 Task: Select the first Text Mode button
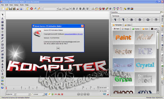tap(115, 20)
